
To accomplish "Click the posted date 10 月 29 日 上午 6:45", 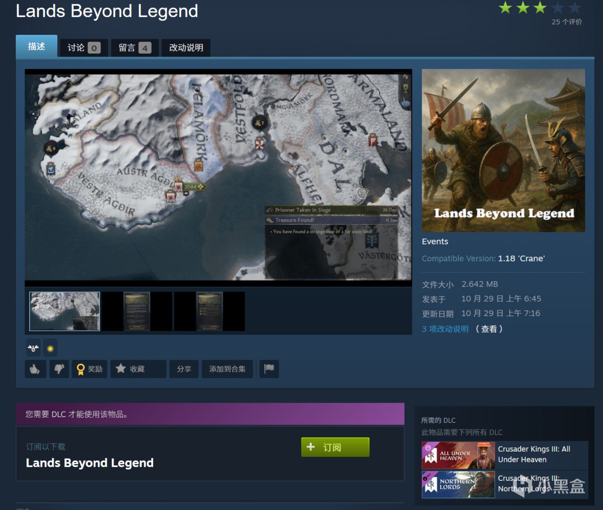I will 501,299.
